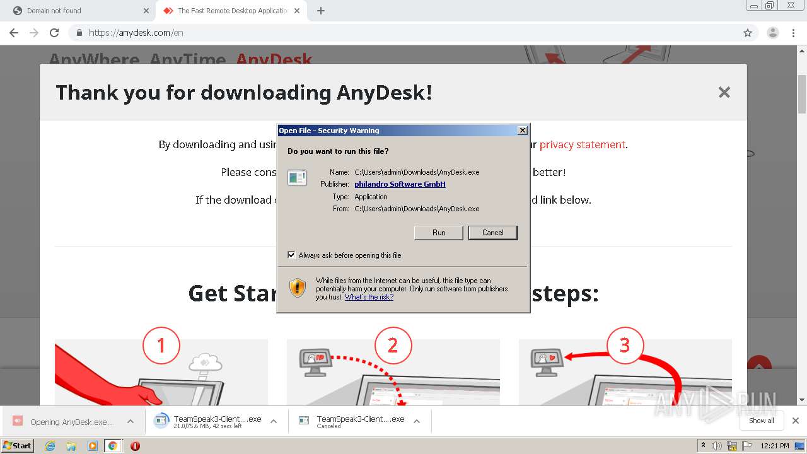The image size is (807, 454).
Task: Click the scrollbar down arrow
Action: [x=802, y=400]
